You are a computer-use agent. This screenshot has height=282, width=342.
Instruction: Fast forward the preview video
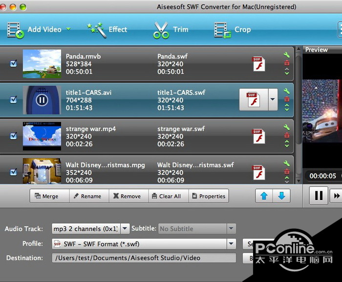[336, 196]
